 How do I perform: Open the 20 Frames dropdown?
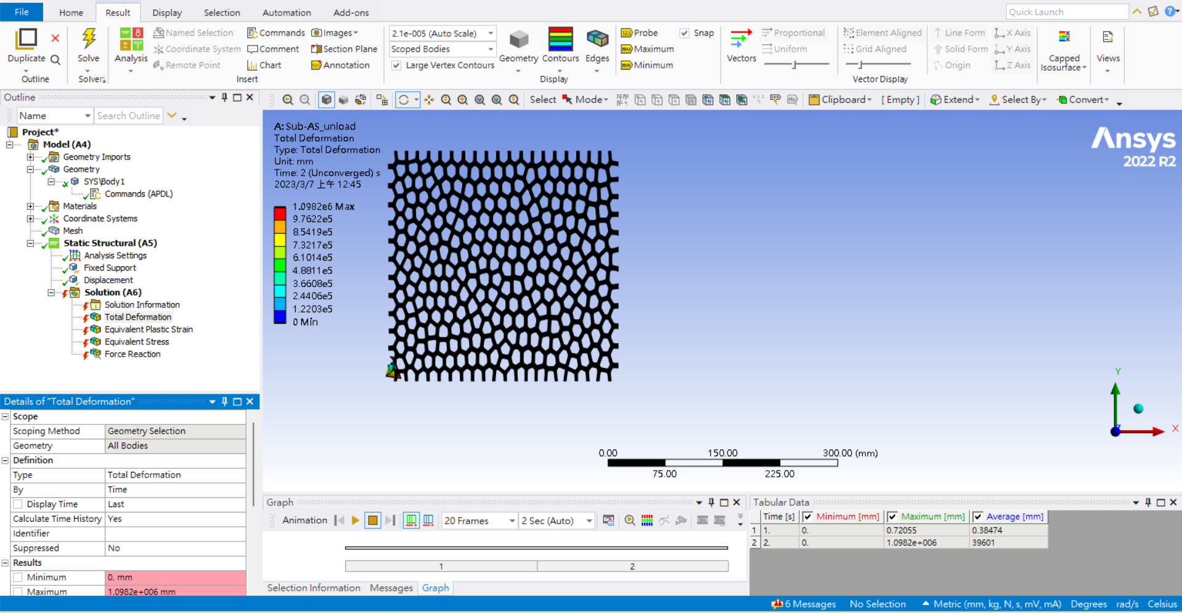512,521
